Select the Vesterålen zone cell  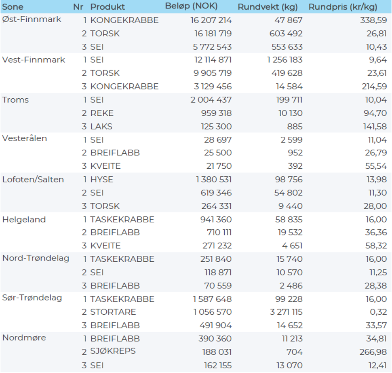(x=25, y=138)
